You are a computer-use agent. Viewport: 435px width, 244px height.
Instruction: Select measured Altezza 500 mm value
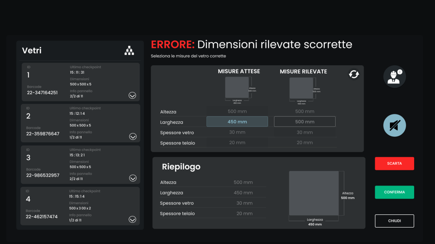305,111
